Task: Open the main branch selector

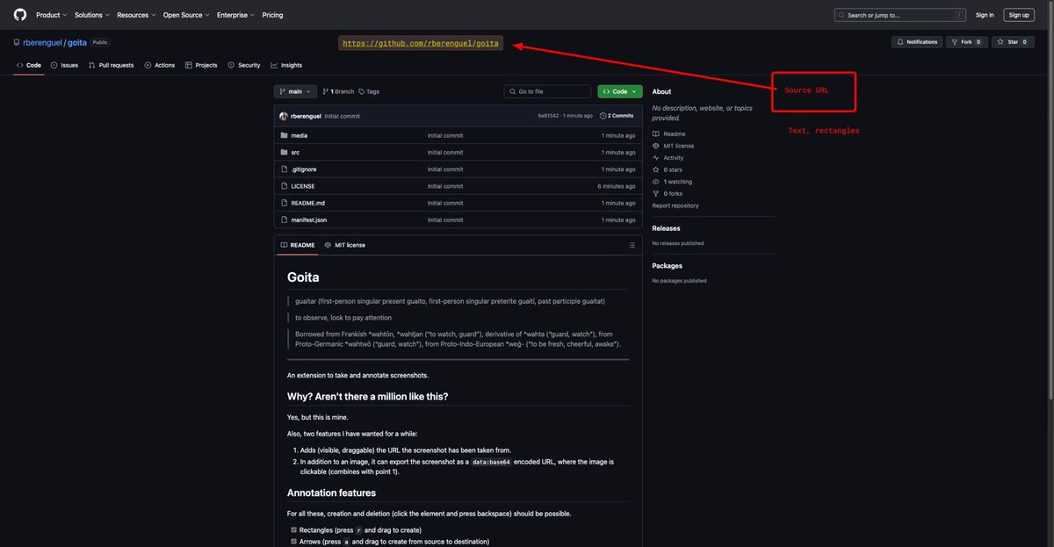Action: pos(294,91)
